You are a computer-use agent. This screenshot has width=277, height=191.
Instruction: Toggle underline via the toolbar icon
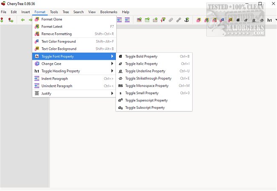pyautogui.click(x=254, y=20)
